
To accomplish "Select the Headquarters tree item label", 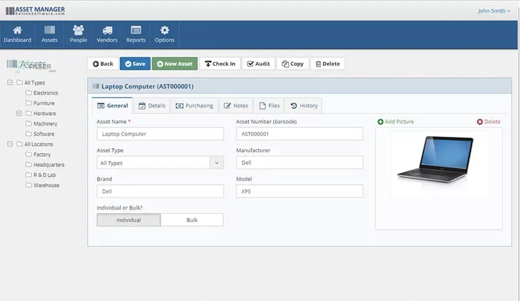I will (x=49, y=165).
